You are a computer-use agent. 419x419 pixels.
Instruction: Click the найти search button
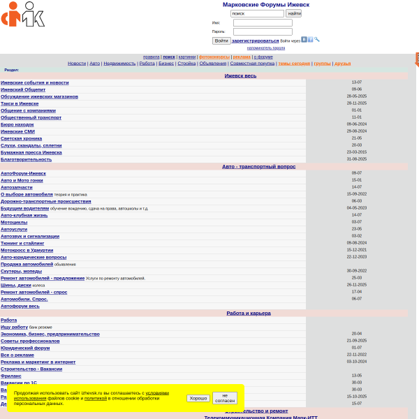294,13
